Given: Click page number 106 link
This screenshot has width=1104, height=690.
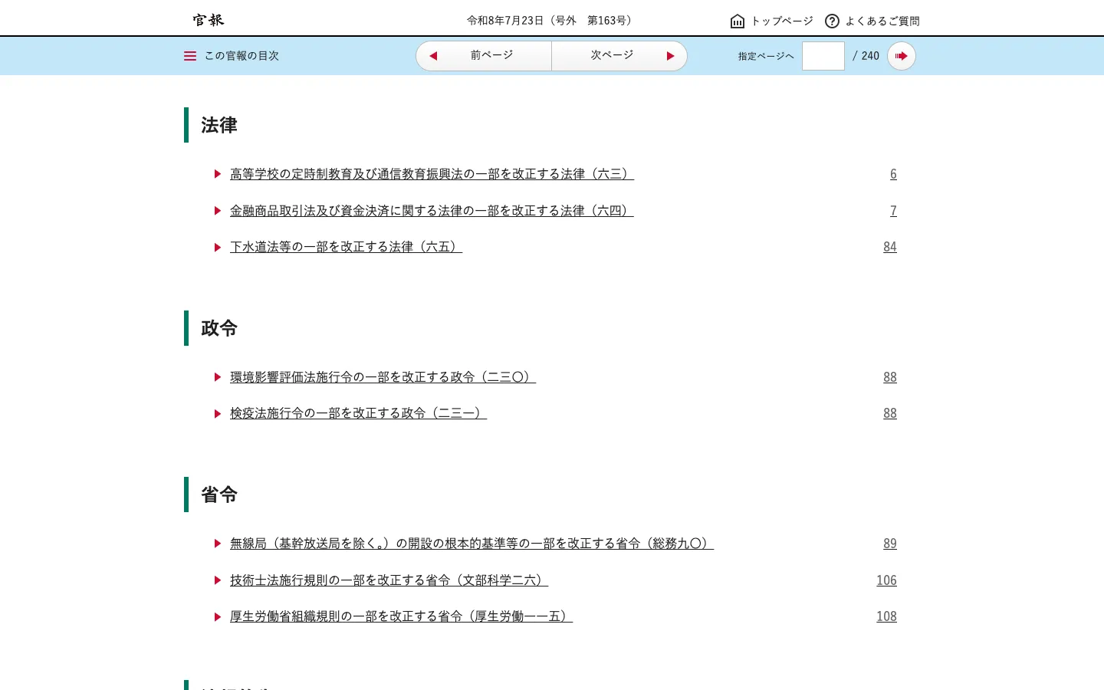Looking at the screenshot, I should 886,580.
